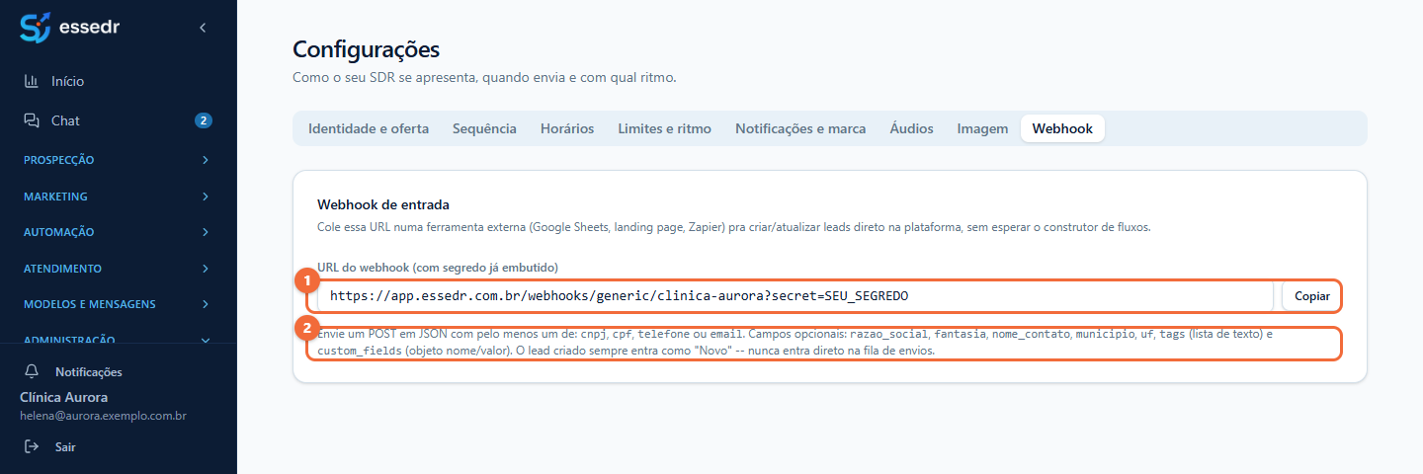Click the Notificações bell icon
The height and width of the screenshot is (474, 1423).
click(32, 371)
